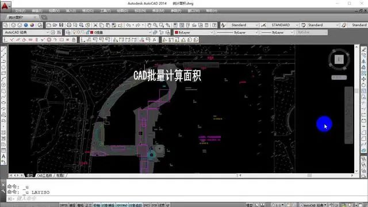Image resolution: width=368 pixels, height=207 pixels.
Task: Click the Undo arrow icon
Action: point(128,25)
